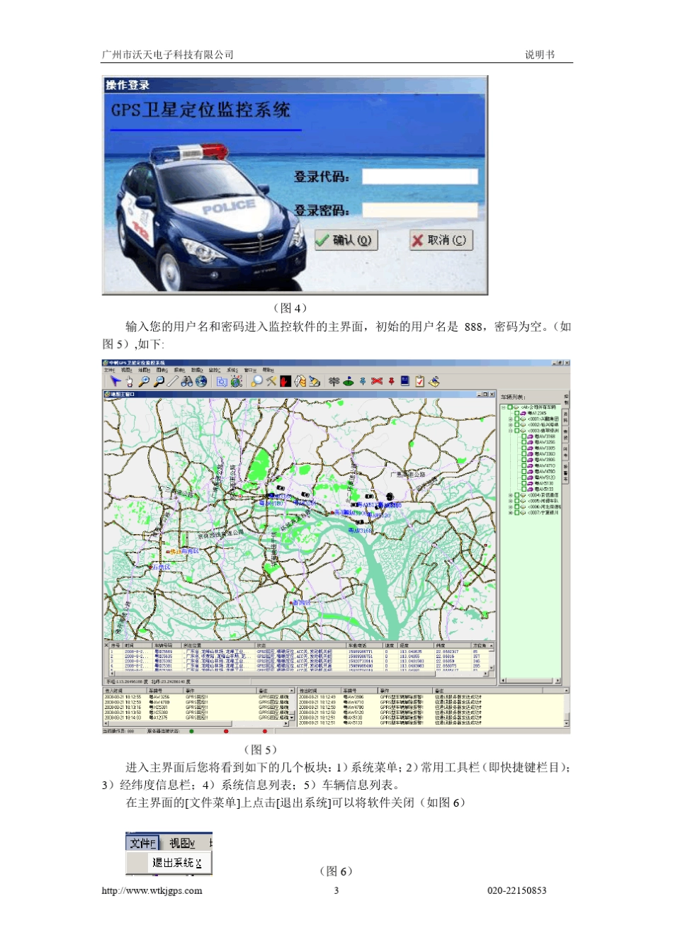Image resolution: width=673 pixels, height=952 pixels.
Task: Click the 取消(C) login button
Action: pyautogui.click(x=440, y=240)
